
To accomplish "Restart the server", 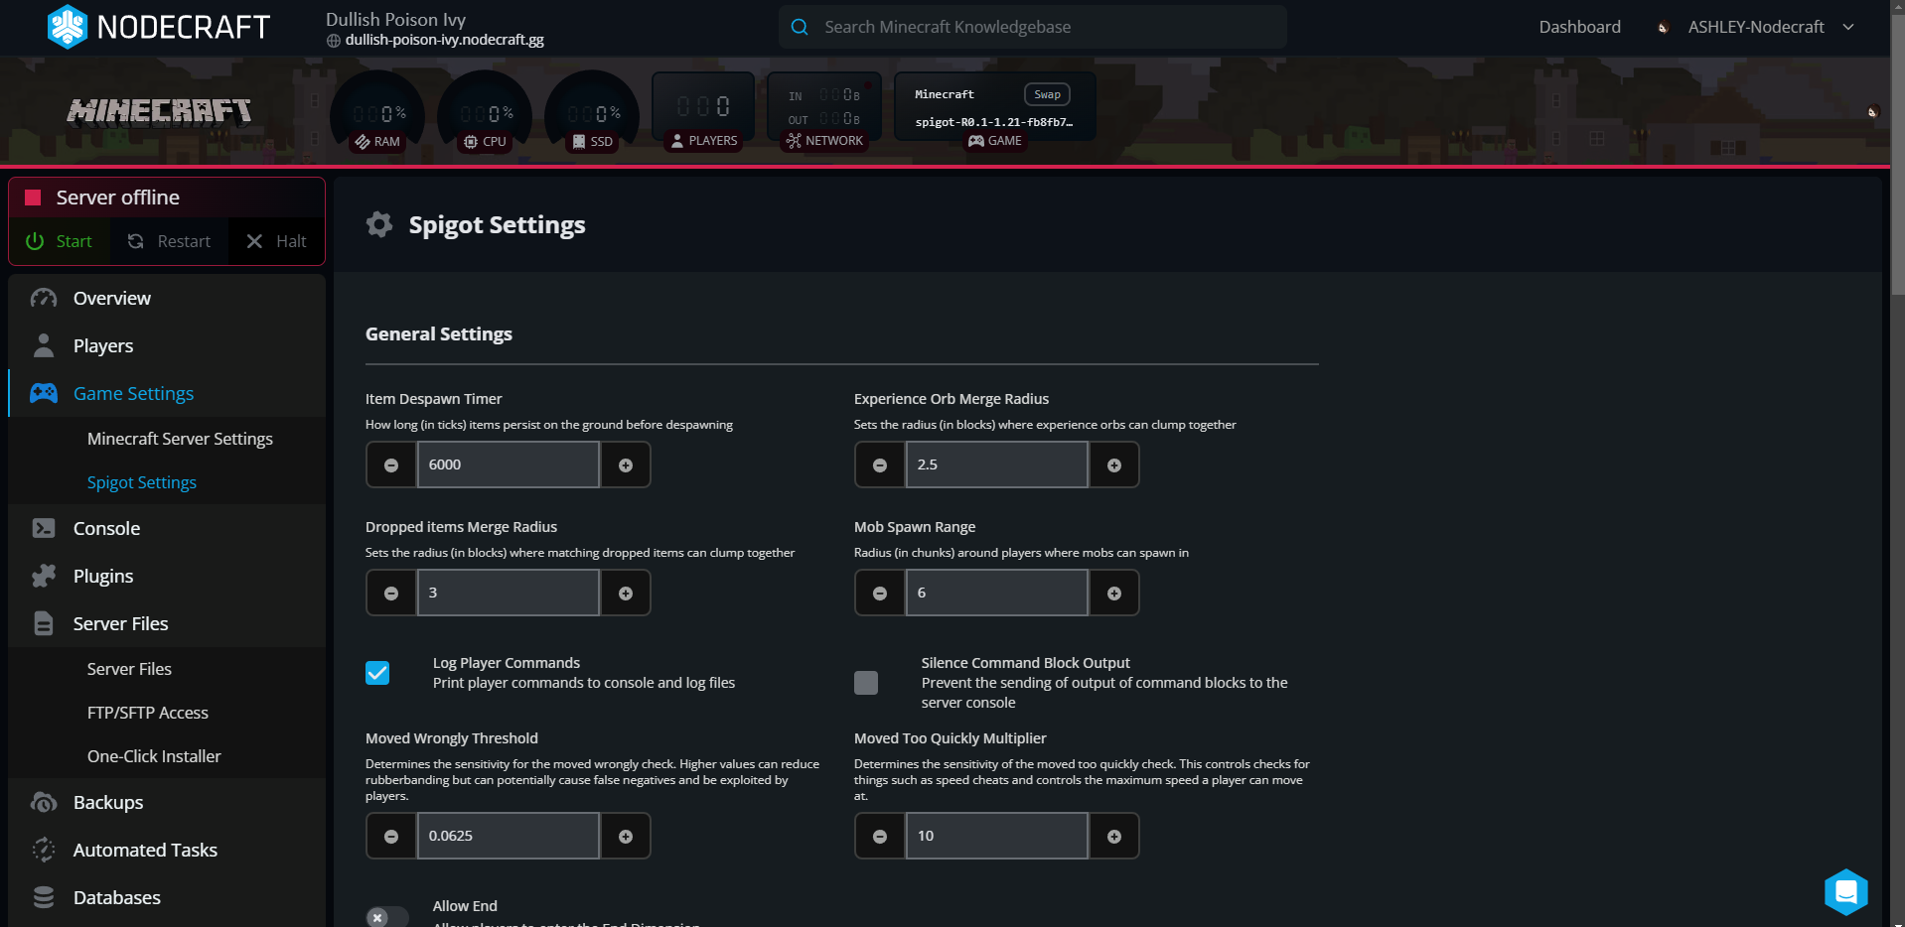I will 170,241.
